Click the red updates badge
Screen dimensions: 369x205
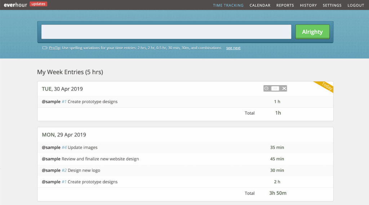(39, 4)
